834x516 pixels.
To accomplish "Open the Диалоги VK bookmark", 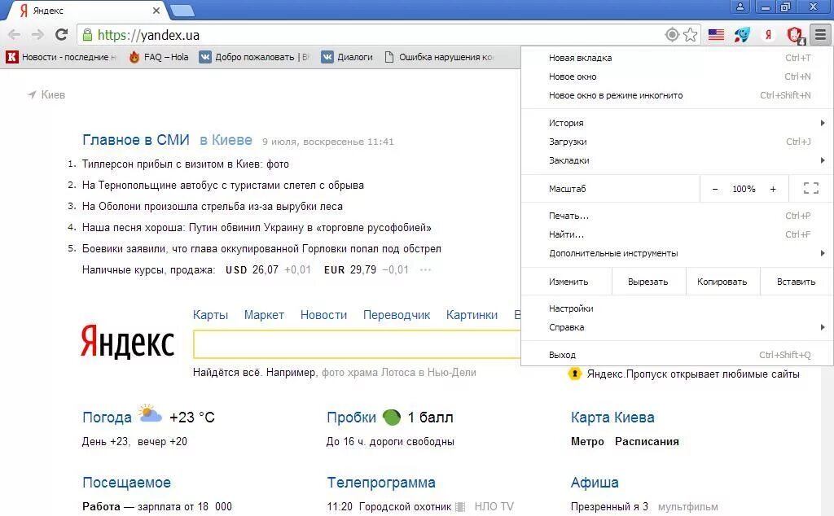I will (347, 57).
